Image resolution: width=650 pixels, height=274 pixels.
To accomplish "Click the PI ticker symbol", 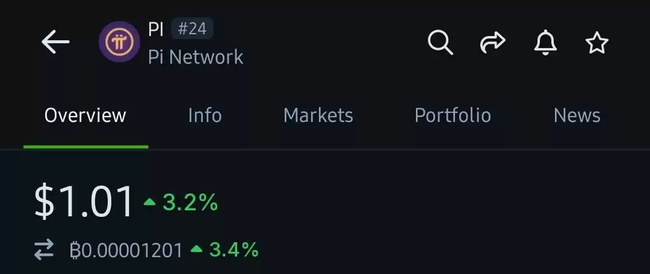I will [156, 29].
